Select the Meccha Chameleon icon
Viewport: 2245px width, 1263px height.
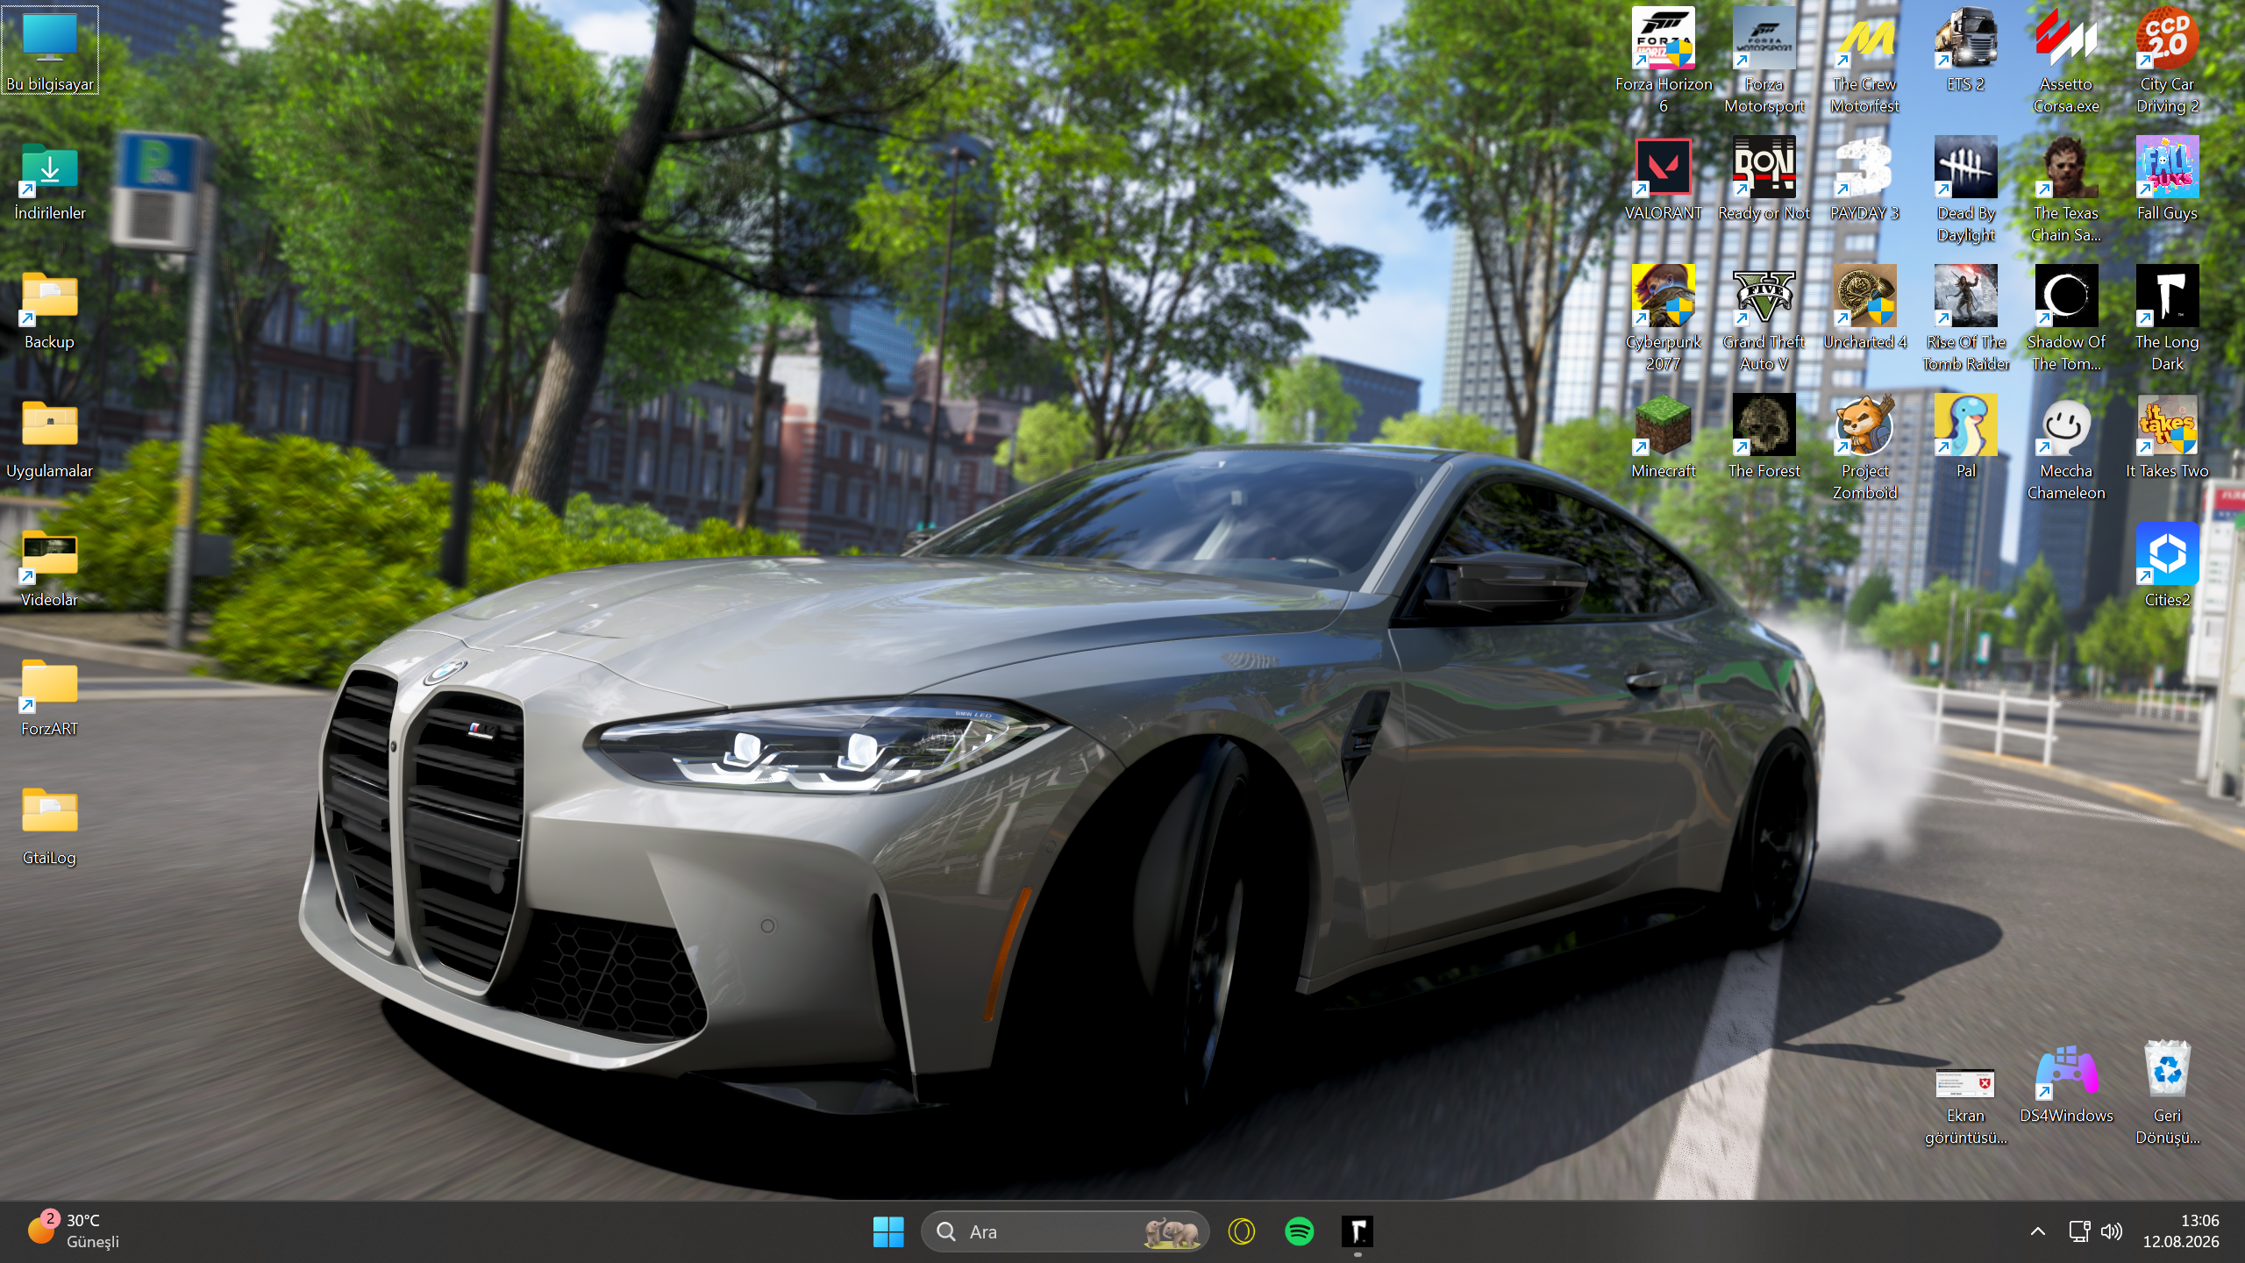(2067, 448)
